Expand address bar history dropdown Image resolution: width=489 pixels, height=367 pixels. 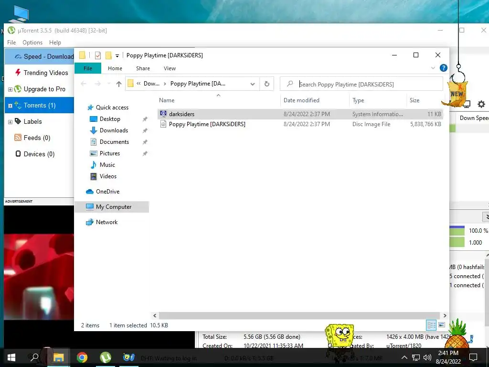click(253, 84)
